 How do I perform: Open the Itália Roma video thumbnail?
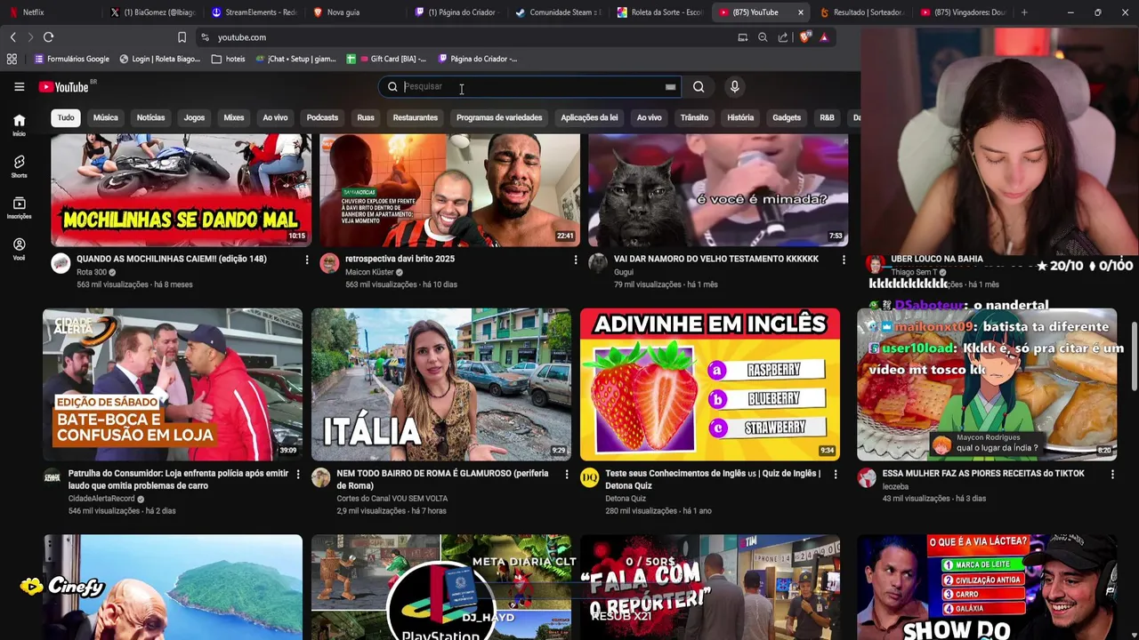point(441,384)
